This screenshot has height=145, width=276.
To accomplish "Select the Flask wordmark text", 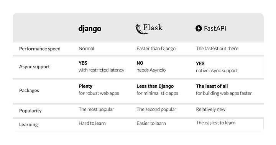I will 153,28.
